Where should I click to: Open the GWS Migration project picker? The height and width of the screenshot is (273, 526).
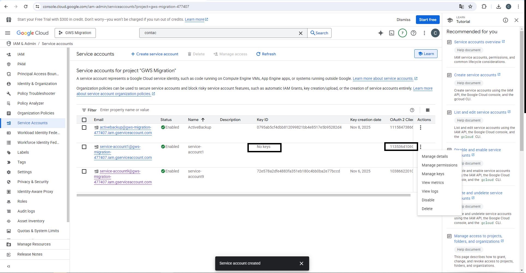[x=75, y=33]
